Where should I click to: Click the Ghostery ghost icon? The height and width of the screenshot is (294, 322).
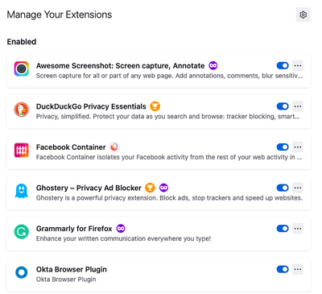22,191
